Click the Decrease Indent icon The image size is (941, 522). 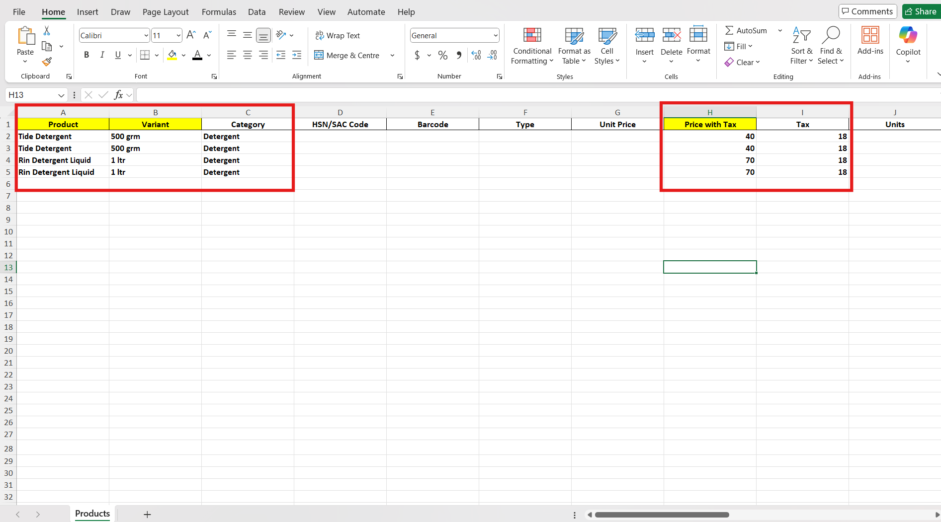pyautogui.click(x=281, y=55)
